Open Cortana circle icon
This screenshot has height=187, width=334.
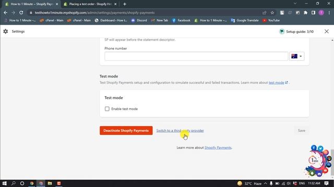[22, 183]
